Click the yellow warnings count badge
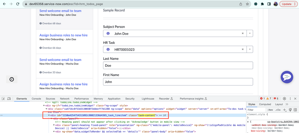Screen dimensions: 299x133 pos(269,99)
